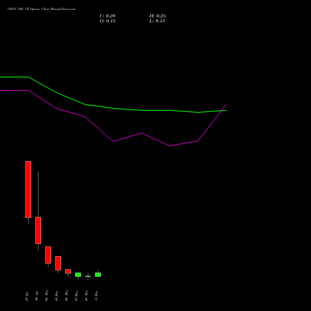This screenshot has width=311, height=311.
Task: Click the 04 May date label
Action: [x=47, y=295]
